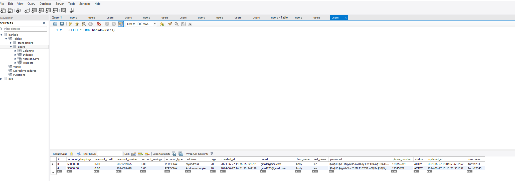This screenshot has width=515, height=181.
Task: Switch to the Query 1 tab
Action: [57, 17]
